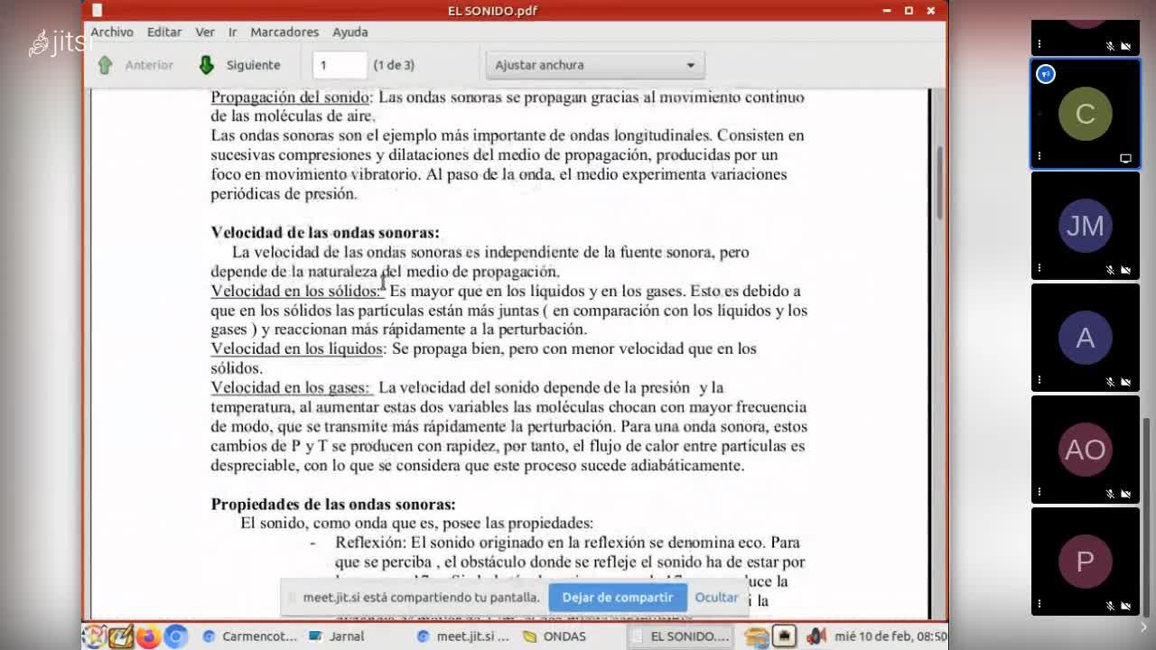Click the date and time clock
1156x650 pixels.
[890, 636]
